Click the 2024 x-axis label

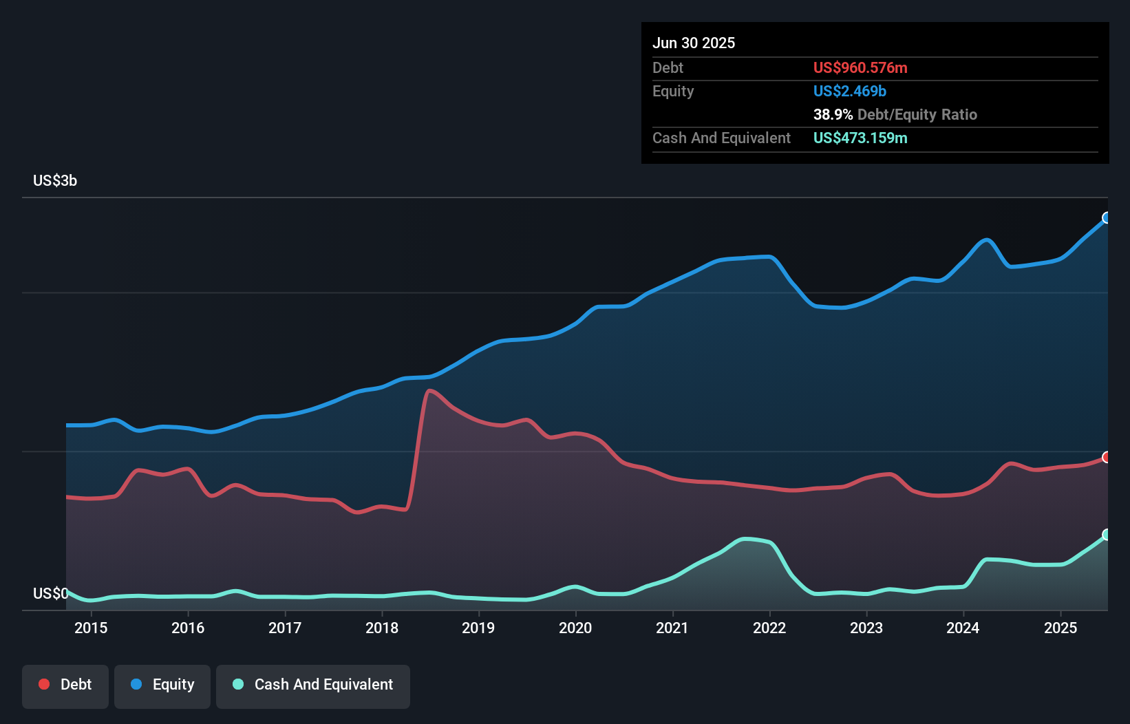(963, 628)
